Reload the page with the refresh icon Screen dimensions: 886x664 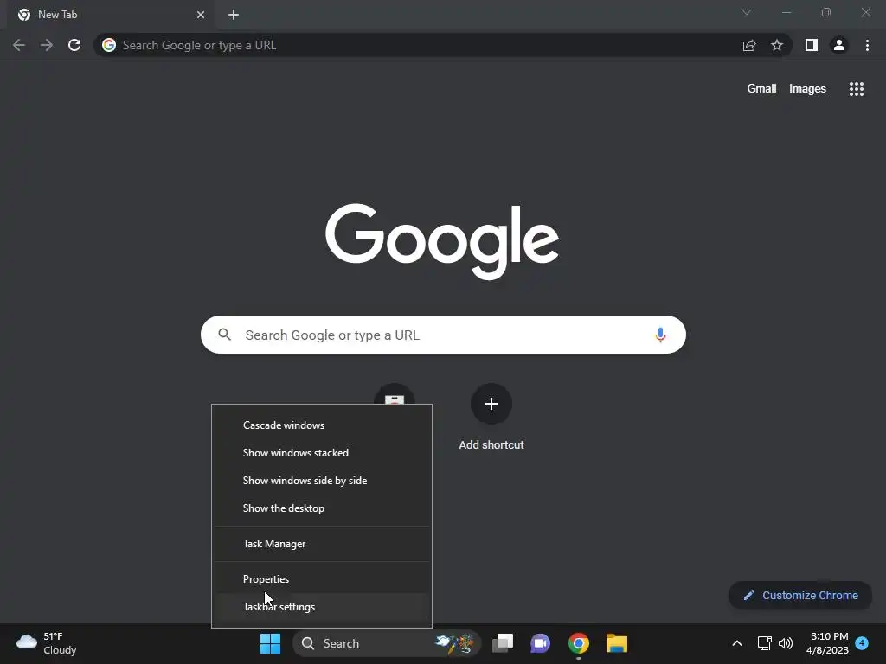pos(74,45)
